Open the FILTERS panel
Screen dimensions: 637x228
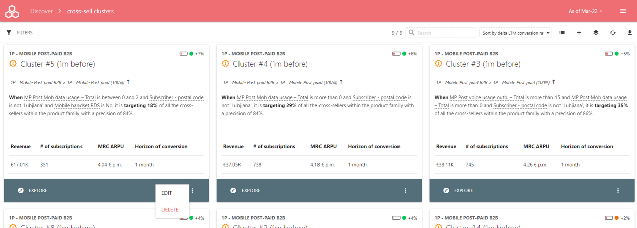pyautogui.click(x=20, y=33)
